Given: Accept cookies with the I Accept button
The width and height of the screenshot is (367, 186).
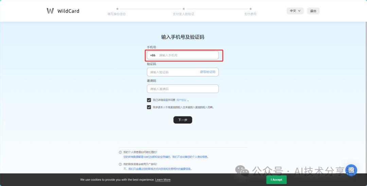Looking at the screenshot, I should point(276,180).
